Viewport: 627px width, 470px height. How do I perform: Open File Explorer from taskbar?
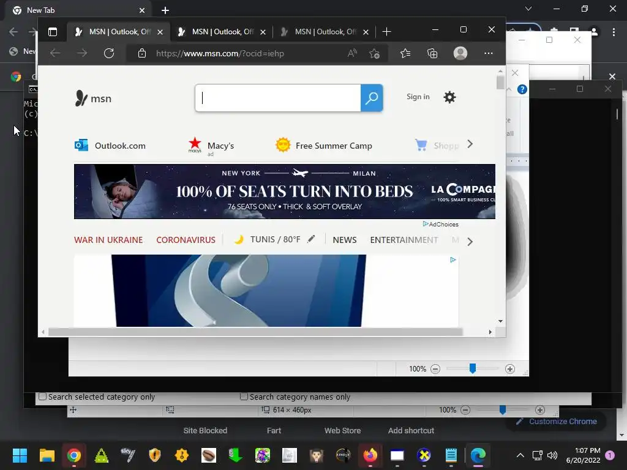click(47, 455)
